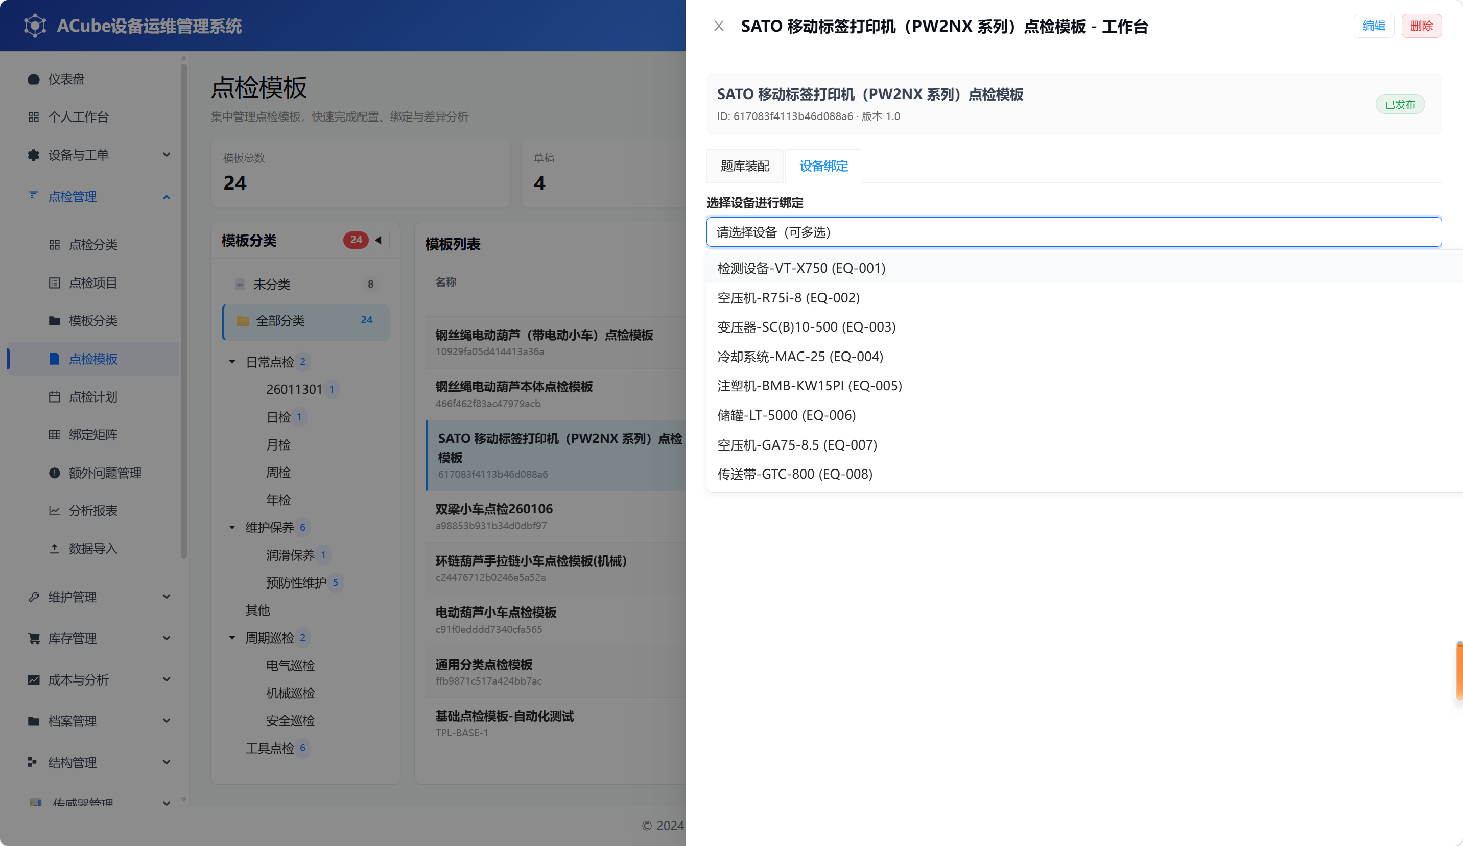1463x846 pixels.
Task: Click the 数据导入 upload icon
Action: pyautogui.click(x=55, y=548)
